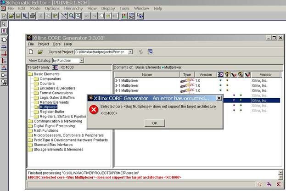
Task: Select the arrow pointer tool in left toolbar
Action: [x=4, y=24]
